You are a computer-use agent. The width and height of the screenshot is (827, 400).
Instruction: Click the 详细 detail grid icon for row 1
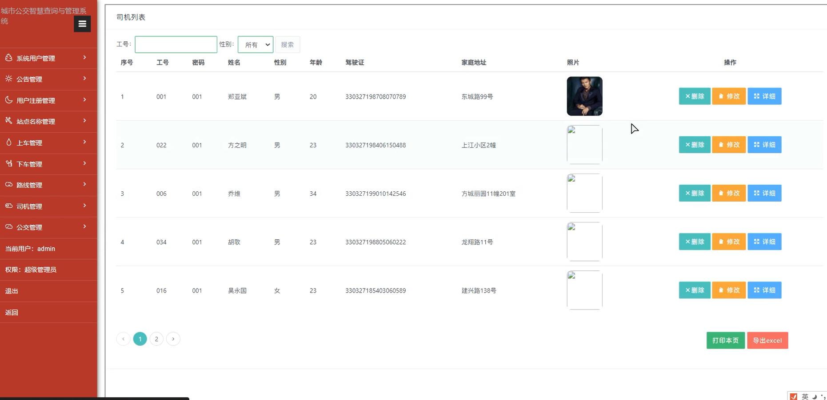(756, 96)
